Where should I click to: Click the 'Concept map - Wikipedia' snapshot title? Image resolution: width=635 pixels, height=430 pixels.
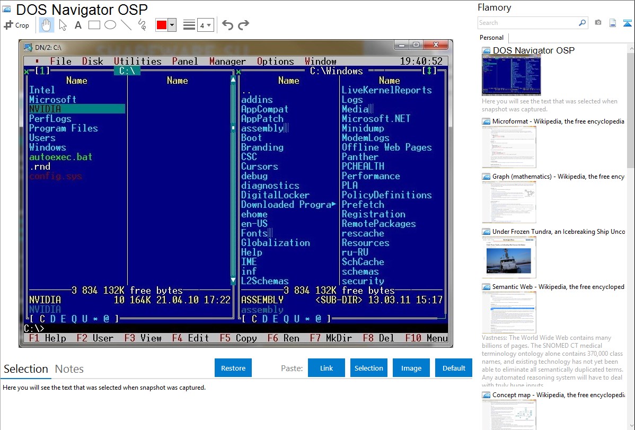(559, 395)
